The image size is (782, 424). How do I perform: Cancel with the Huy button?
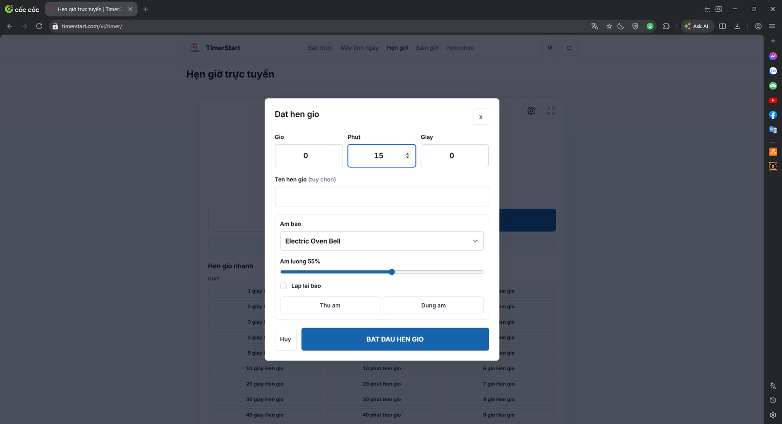(285, 339)
